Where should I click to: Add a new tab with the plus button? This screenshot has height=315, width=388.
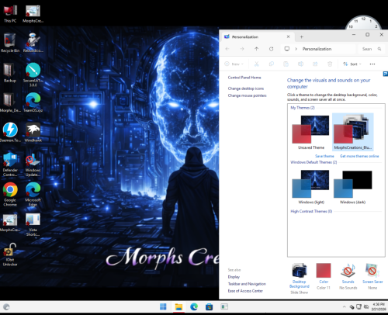(x=301, y=36)
